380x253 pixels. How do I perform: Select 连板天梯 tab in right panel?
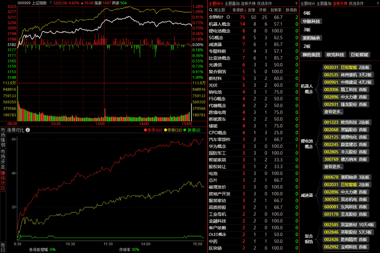click(340, 4)
